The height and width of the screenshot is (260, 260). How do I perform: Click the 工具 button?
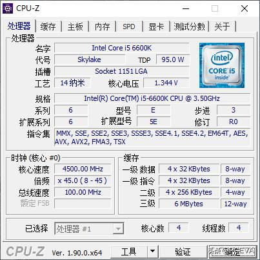[x=129, y=252]
